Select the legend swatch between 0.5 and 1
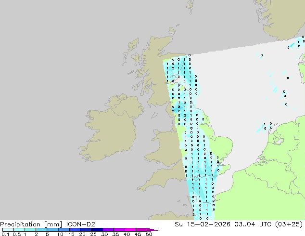This screenshot has width=305, height=236. pyautogui.click(x=19, y=230)
